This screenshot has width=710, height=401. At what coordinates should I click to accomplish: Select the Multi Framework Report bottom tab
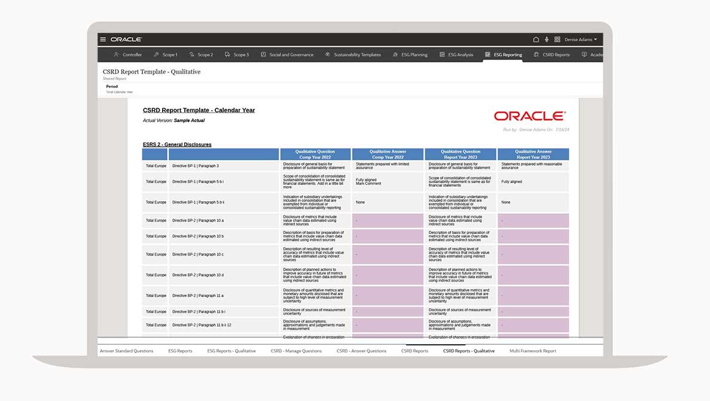(x=532, y=351)
